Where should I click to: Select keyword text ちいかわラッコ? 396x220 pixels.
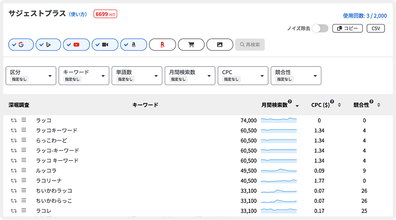54,191
